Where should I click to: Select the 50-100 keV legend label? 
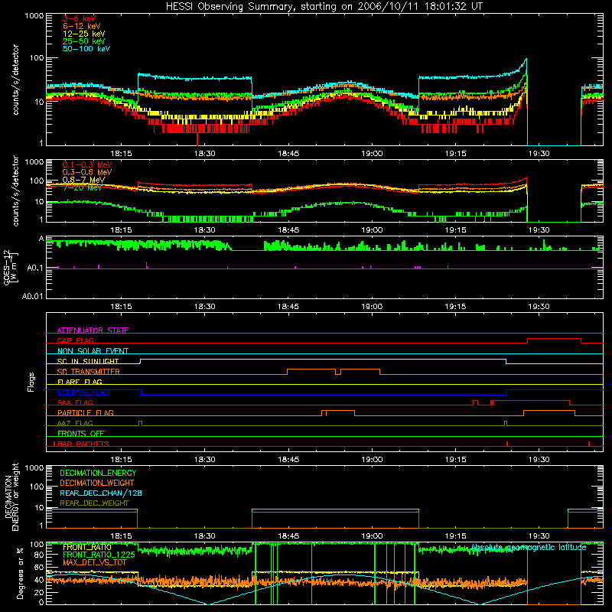pos(86,49)
